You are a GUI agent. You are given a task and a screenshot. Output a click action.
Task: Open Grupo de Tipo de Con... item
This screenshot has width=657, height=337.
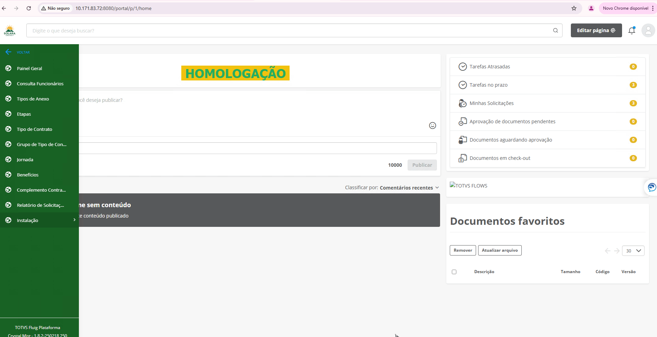point(42,144)
